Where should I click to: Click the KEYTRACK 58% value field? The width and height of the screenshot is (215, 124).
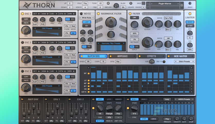tap(135, 34)
